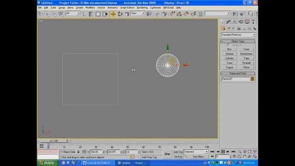Open the Named Selection Sets dropdown
295x166 pixels.
pyautogui.click(x=218, y=13)
